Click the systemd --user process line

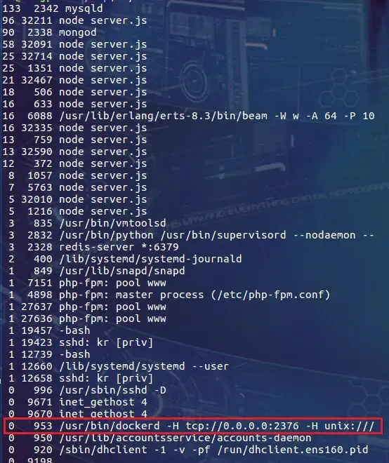pos(119,366)
